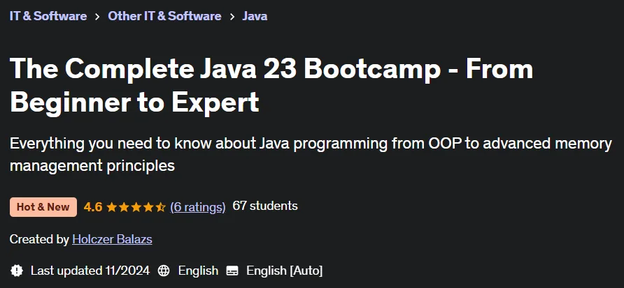This screenshot has width=624, height=288.
Task: Click the 67 students text
Action: tap(265, 206)
